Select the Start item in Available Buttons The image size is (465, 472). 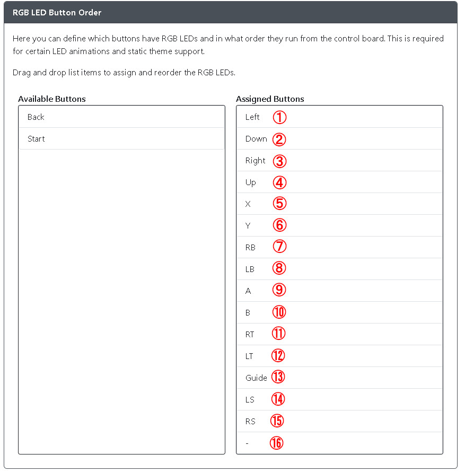click(x=121, y=139)
